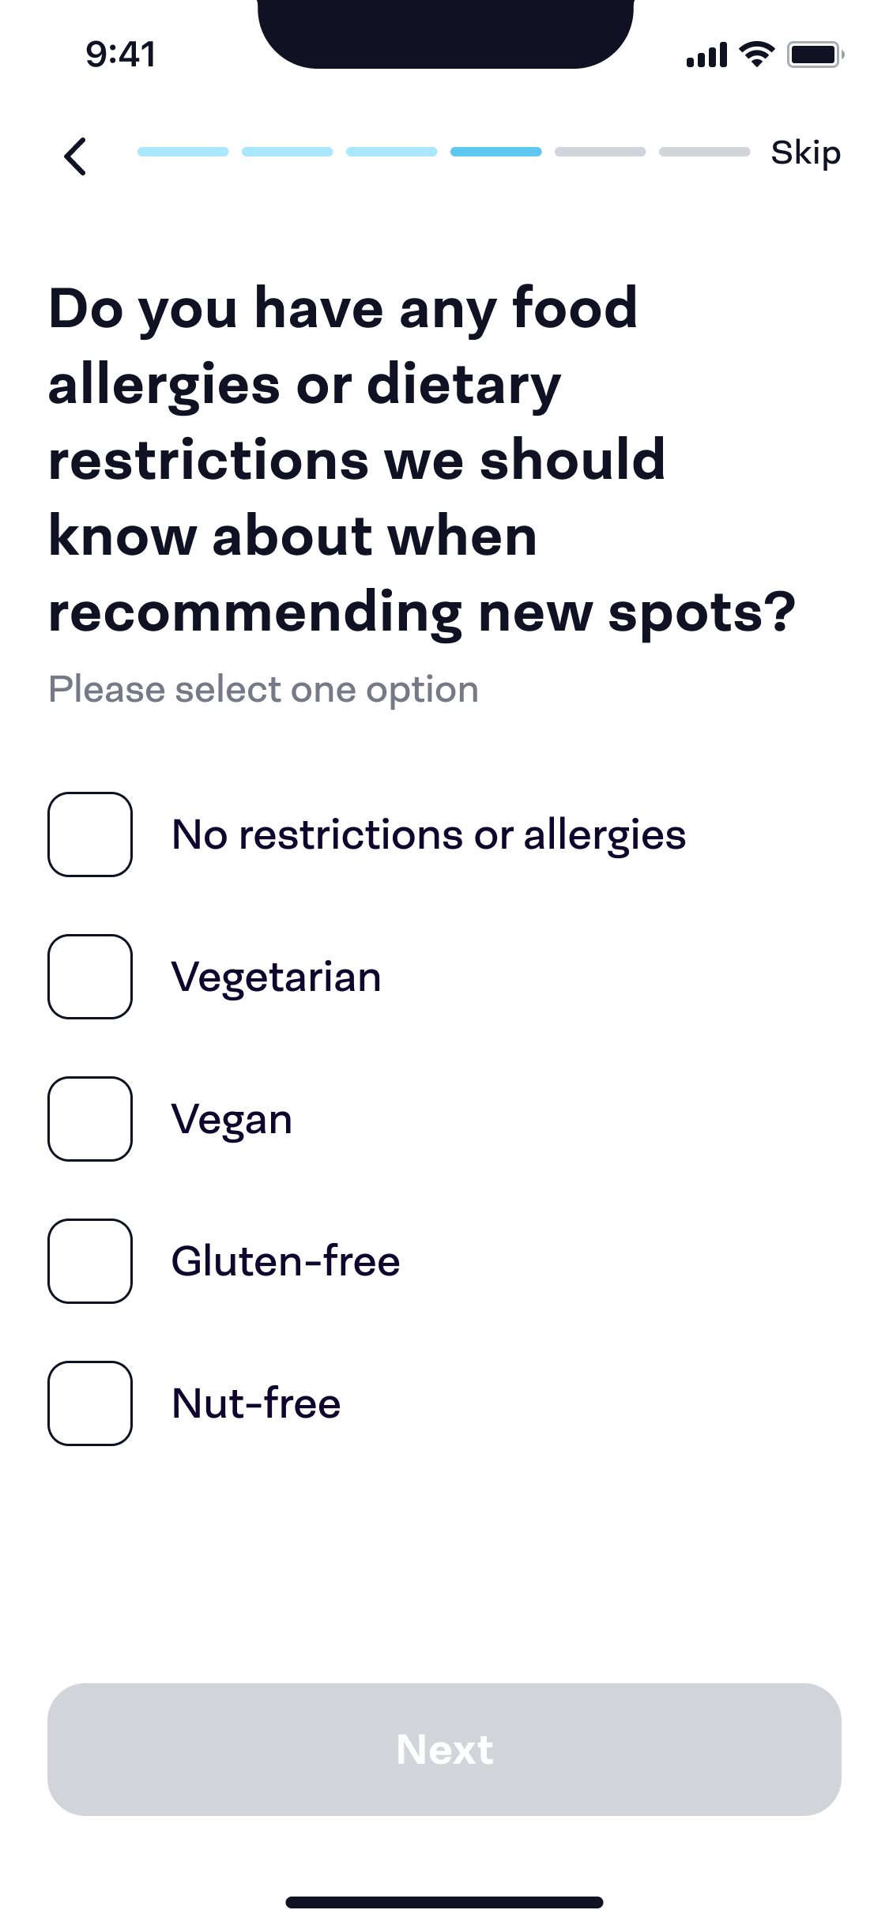Viewport: 889px width, 1925px height.
Task: Mark the Nut-free checkbox
Action: 90,1403
